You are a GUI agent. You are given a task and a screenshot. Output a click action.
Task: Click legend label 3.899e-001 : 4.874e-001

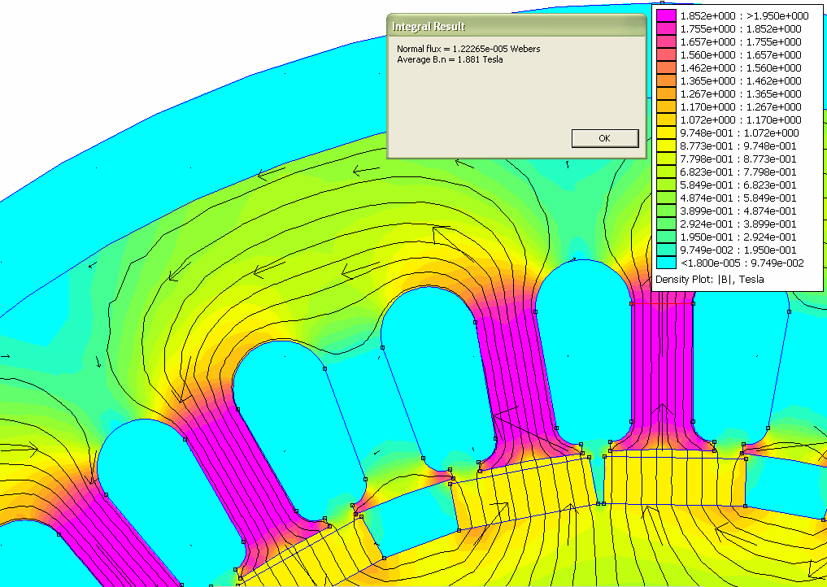[740, 211]
